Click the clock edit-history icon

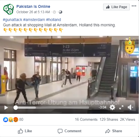click(x=54, y=12)
